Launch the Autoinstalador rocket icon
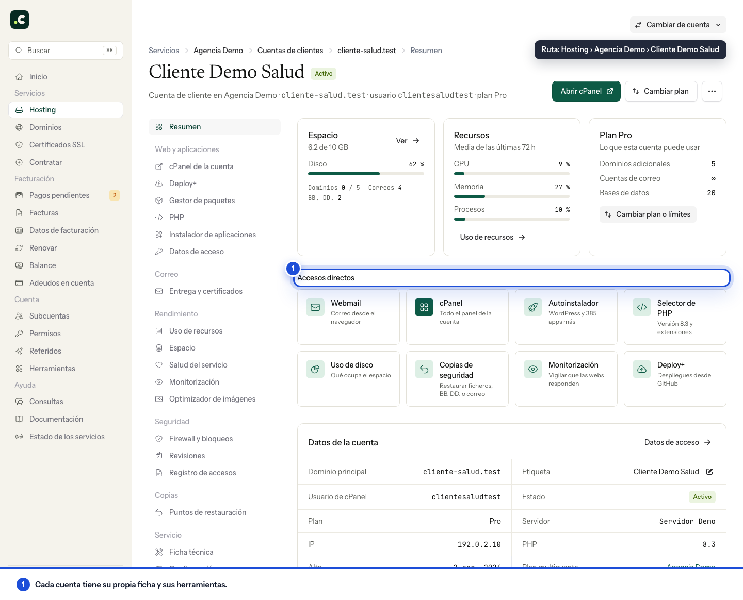Viewport: 743px width, 600px height. [532, 307]
